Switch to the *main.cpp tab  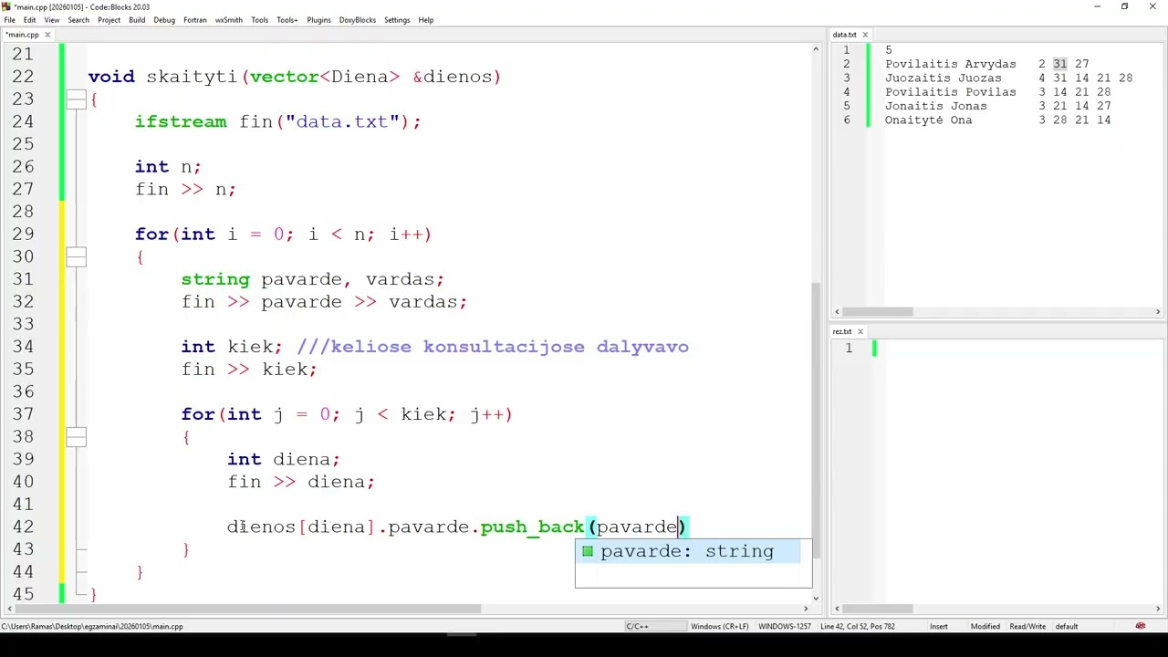pos(22,35)
